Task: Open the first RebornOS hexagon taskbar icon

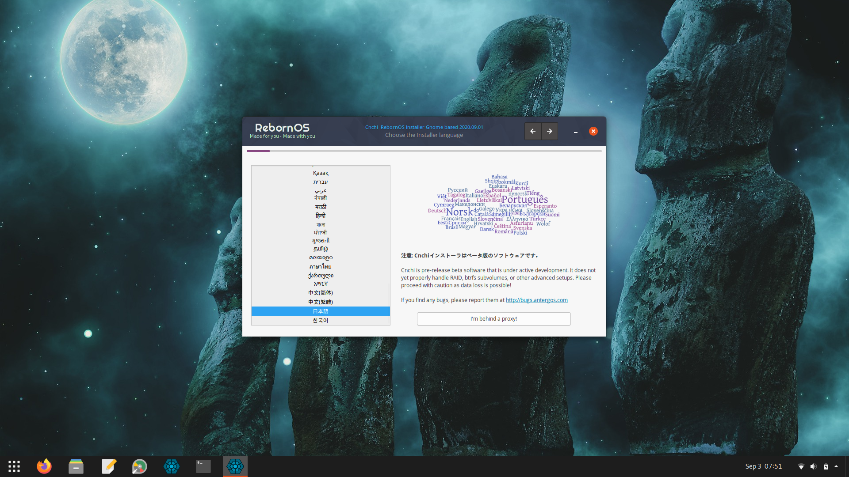Action: (x=172, y=466)
